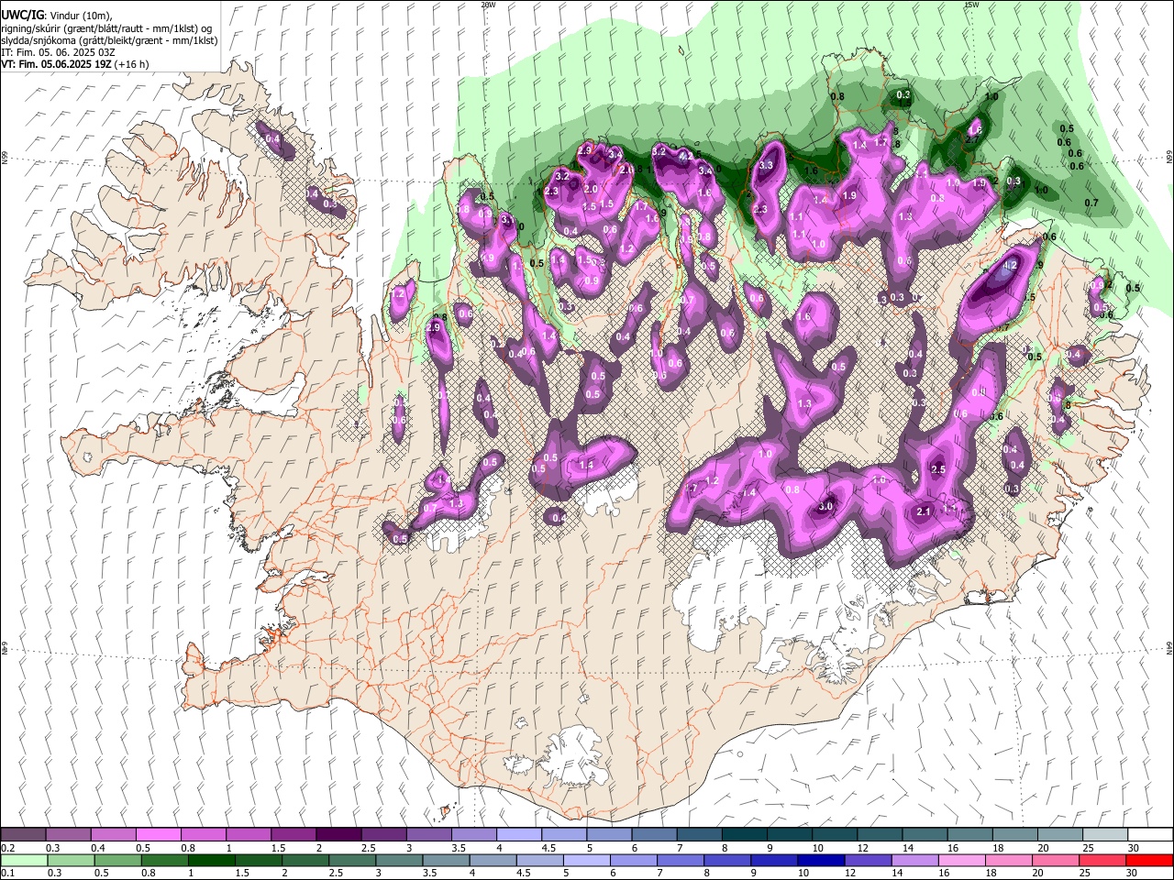Select the '2.7' value near northeast coast
This screenshot has width=1174, height=880.
pos(972,140)
